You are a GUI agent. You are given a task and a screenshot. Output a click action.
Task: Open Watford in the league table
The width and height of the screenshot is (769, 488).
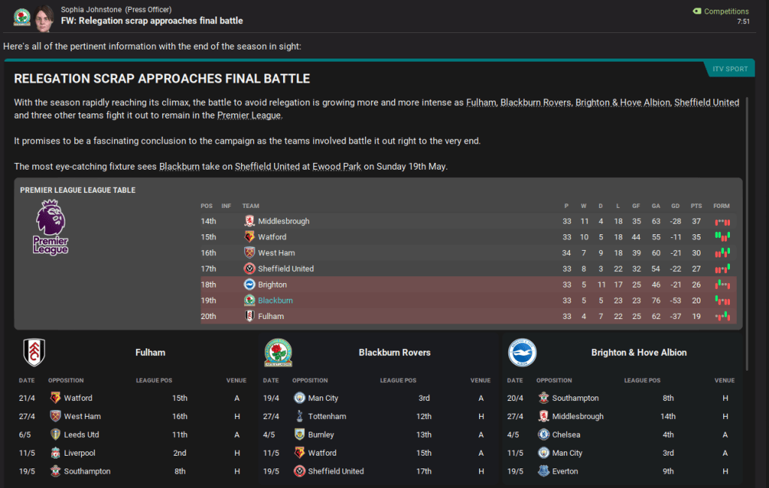[272, 237]
